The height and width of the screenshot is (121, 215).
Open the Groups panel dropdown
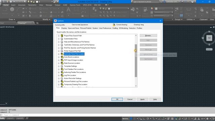[x=178, y=19]
